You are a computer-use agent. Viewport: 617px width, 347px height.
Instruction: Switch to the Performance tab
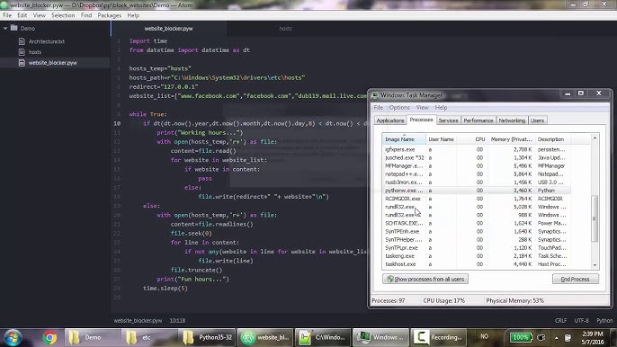[x=478, y=120]
